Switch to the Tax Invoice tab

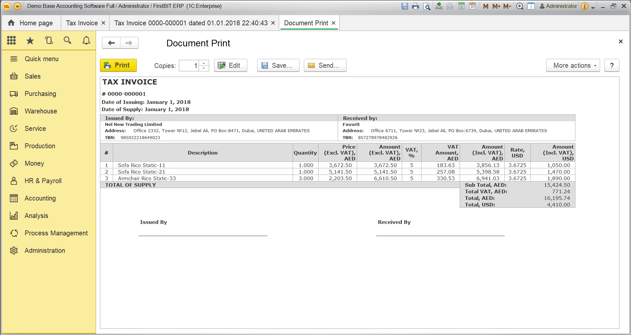[x=82, y=23]
